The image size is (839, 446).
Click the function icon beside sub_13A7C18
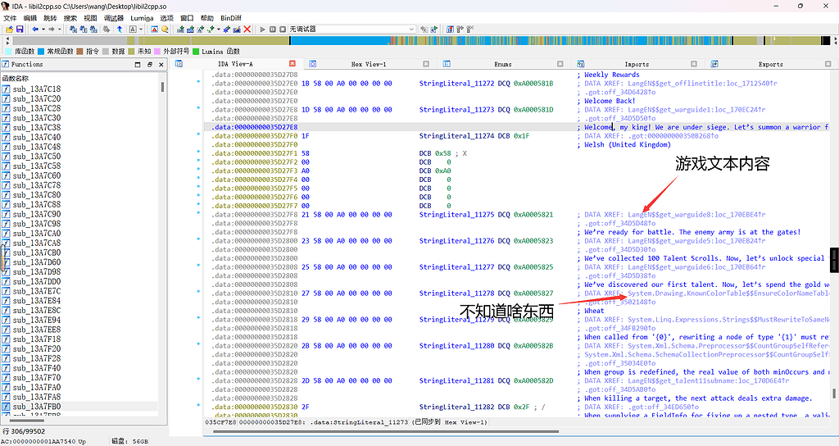point(7,89)
